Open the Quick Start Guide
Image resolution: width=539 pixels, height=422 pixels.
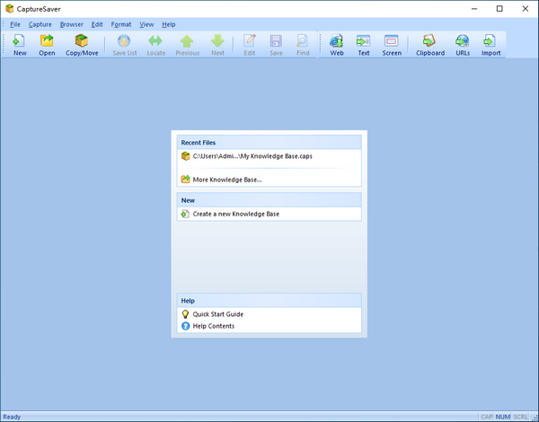click(217, 314)
